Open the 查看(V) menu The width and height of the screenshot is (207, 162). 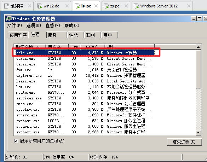(x=53, y=25)
